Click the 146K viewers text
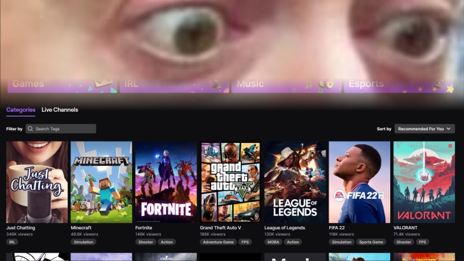Image resolution: width=464 pixels, height=261 pixels. (x=148, y=234)
